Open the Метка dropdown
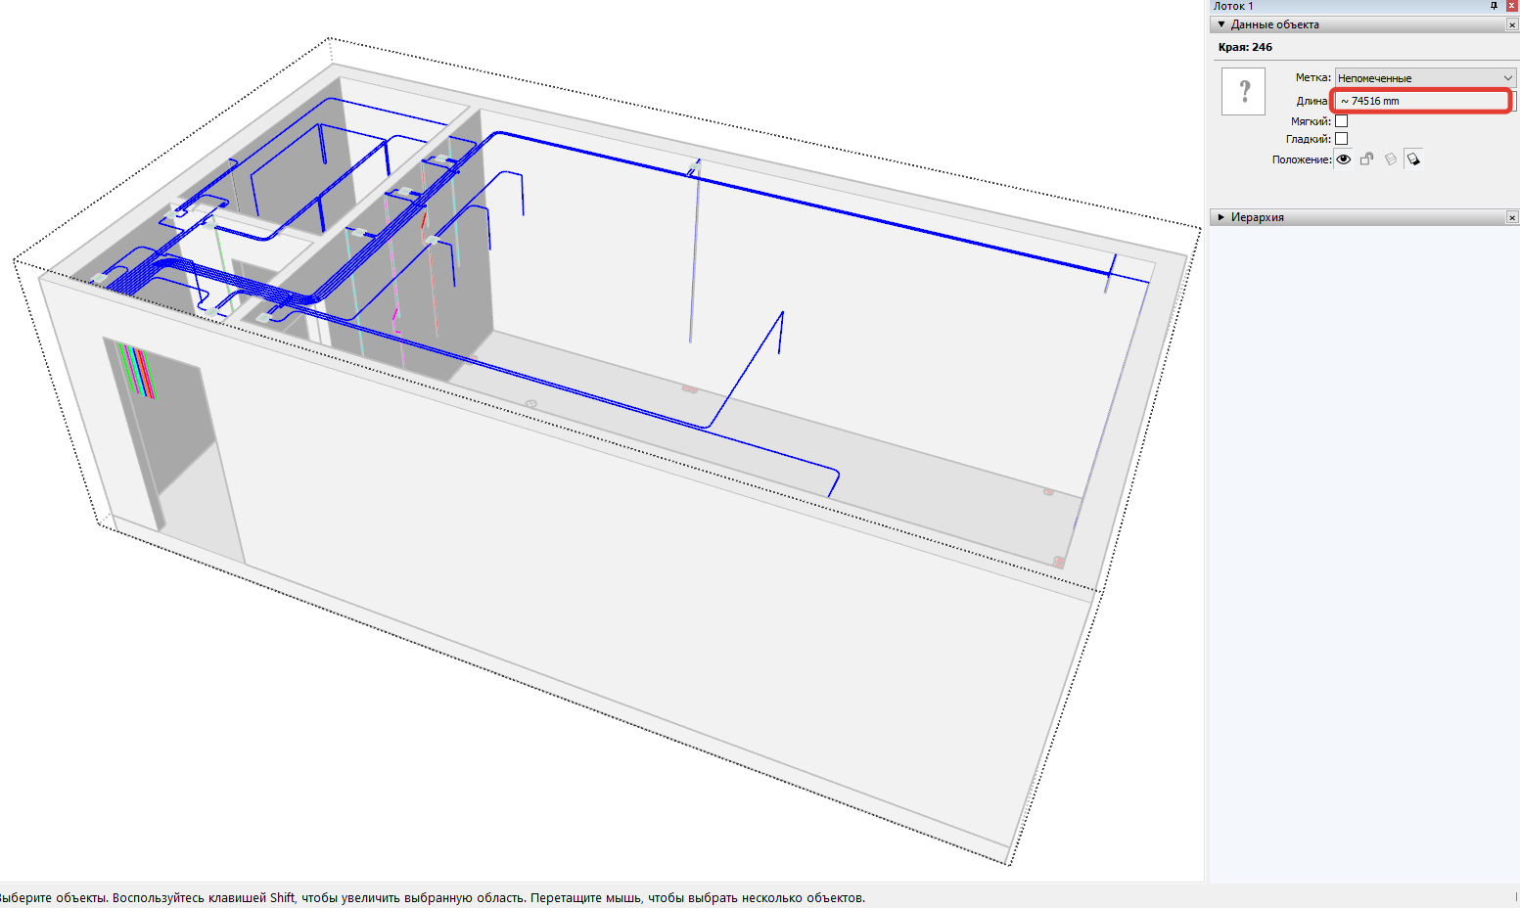The width and height of the screenshot is (1520, 908). coord(1425,77)
